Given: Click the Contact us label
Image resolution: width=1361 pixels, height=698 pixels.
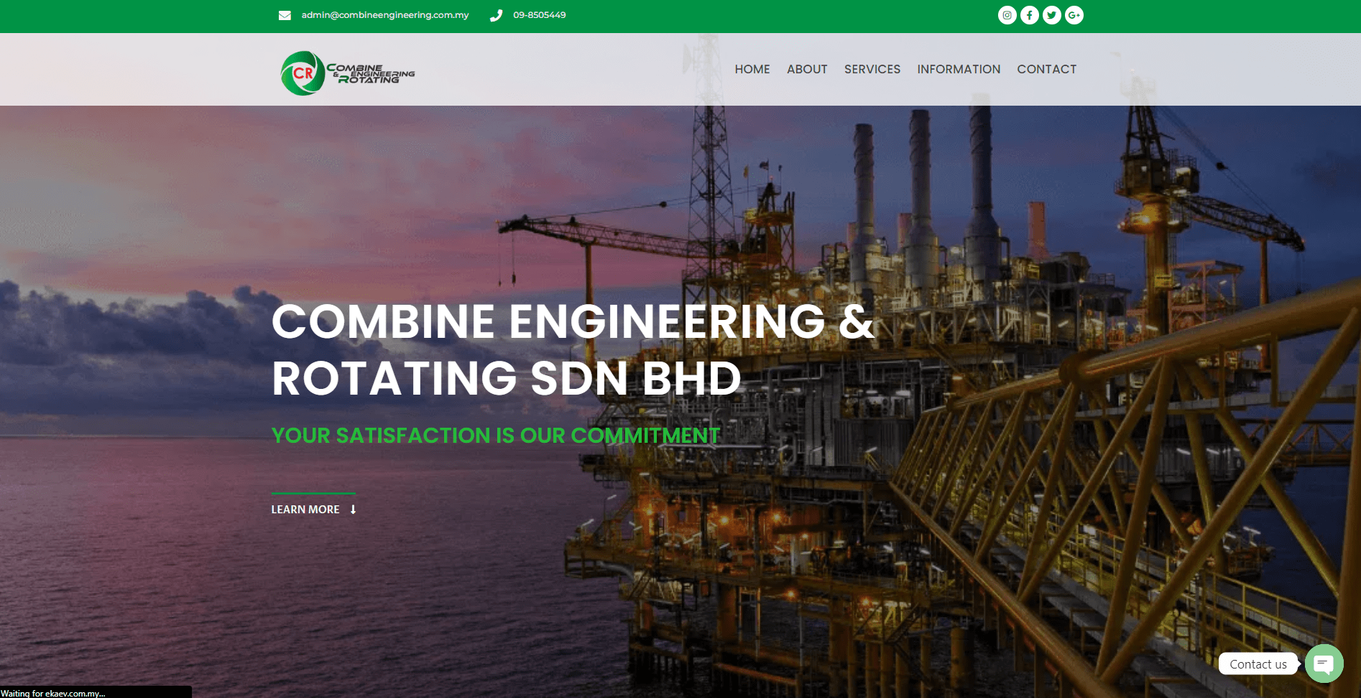Looking at the screenshot, I should coord(1258,664).
